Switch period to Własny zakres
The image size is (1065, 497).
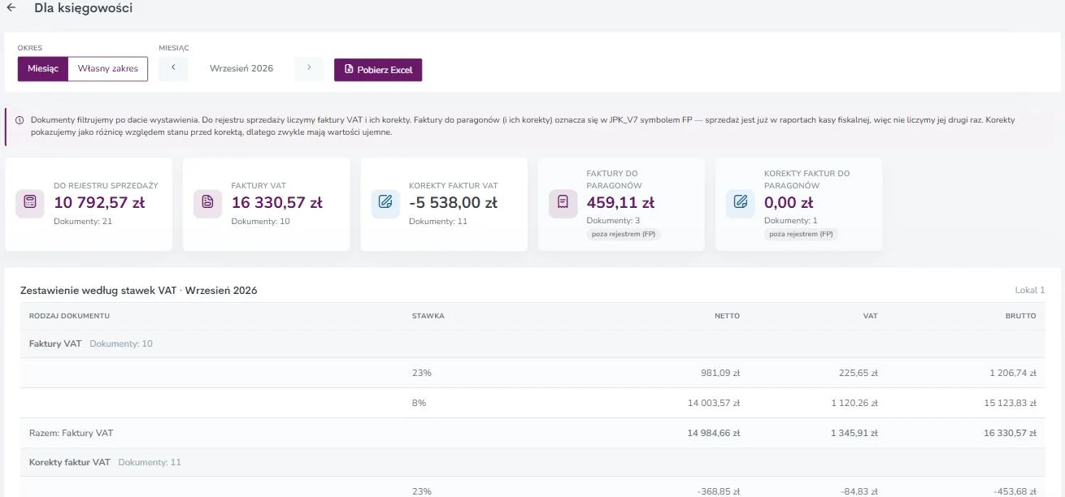coord(108,69)
